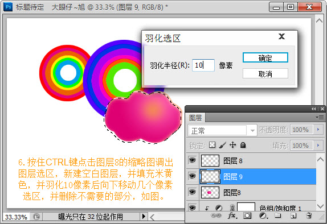Image resolution: width=327 pixels, height=224 pixels.
Task: Click zoom percentage field 33.33%
Action: [x=17, y=217]
